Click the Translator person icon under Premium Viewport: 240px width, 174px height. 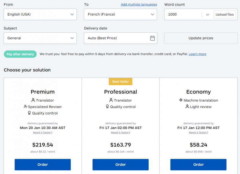[x=33, y=100]
